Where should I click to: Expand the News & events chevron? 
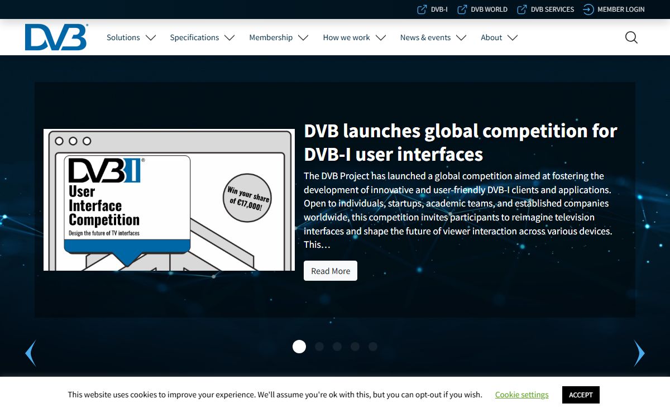pos(461,38)
